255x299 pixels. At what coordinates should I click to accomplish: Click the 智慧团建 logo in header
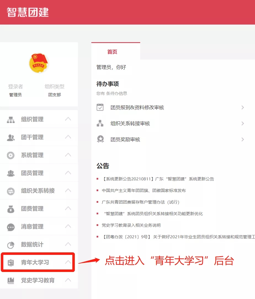click(28, 12)
